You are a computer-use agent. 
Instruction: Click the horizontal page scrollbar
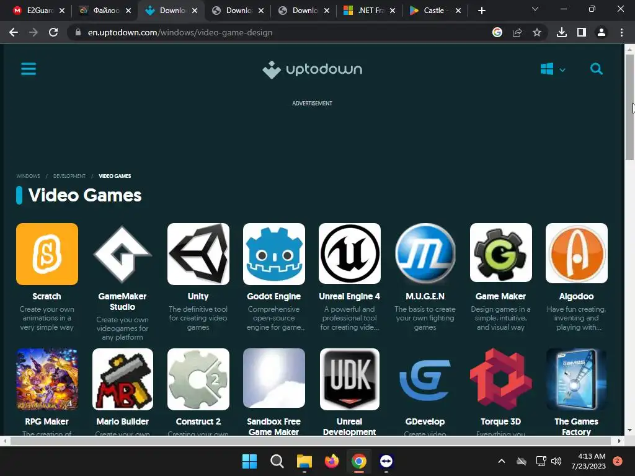[311, 441]
